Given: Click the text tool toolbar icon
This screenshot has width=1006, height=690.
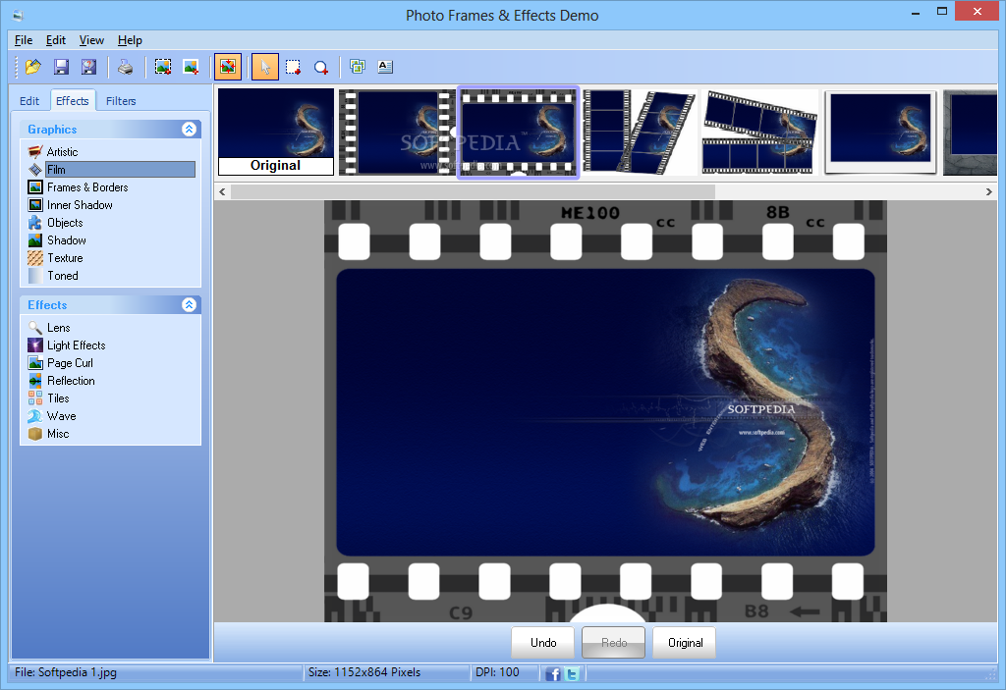Looking at the screenshot, I should click(385, 67).
